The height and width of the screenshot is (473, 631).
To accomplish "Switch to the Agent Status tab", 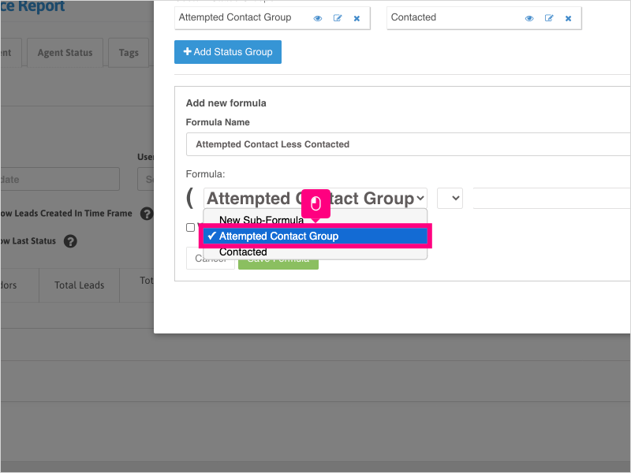I will pyautogui.click(x=65, y=53).
